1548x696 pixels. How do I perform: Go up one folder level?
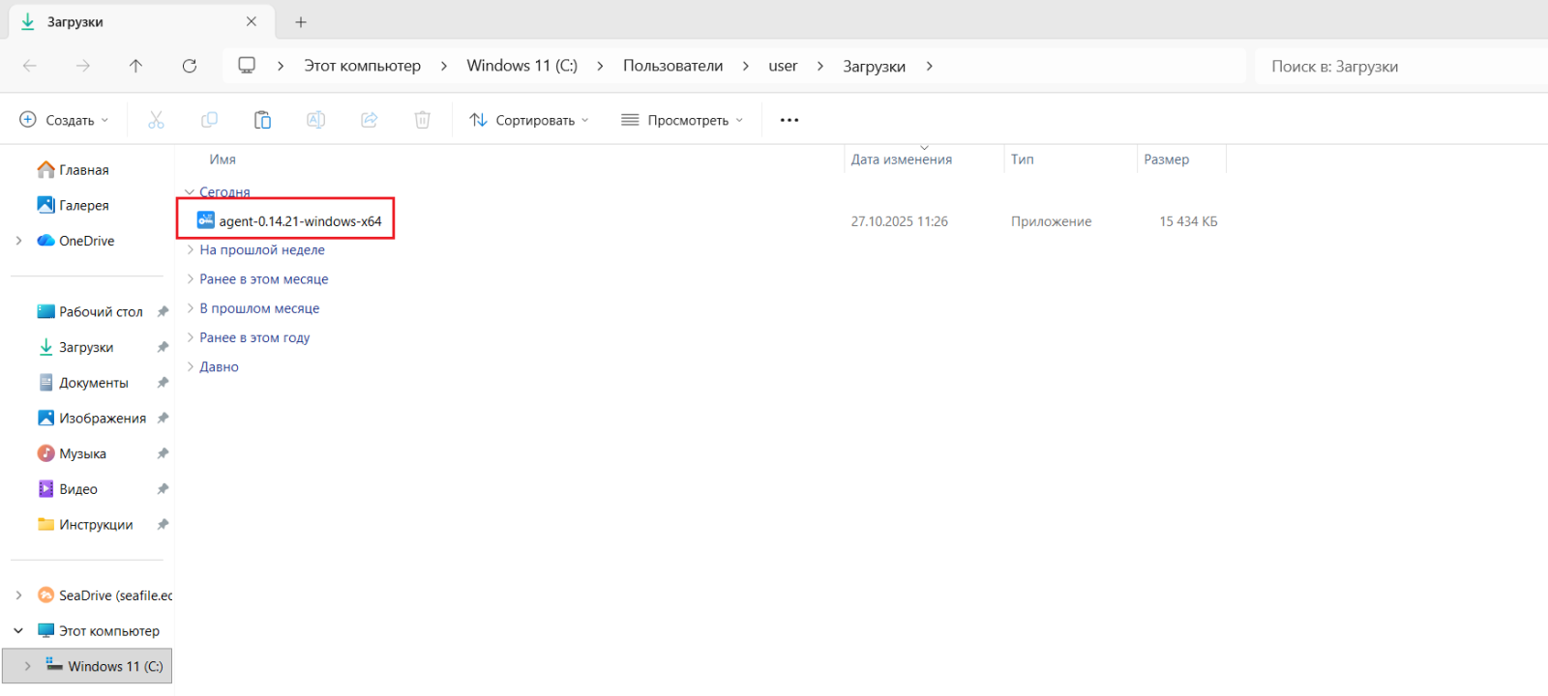[135, 66]
